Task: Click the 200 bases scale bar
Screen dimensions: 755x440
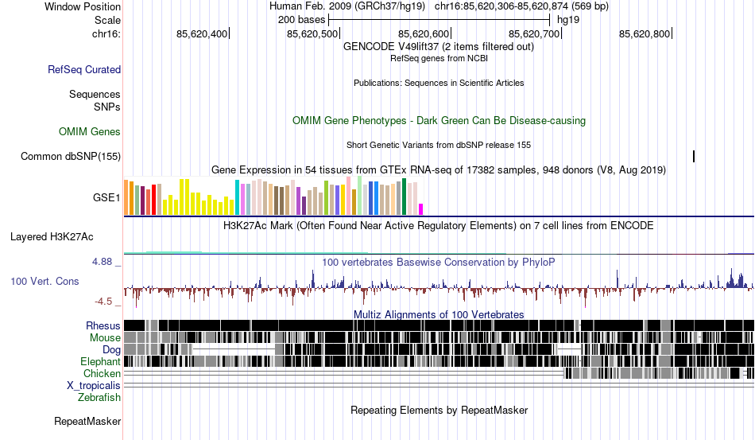Action: coord(439,20)
